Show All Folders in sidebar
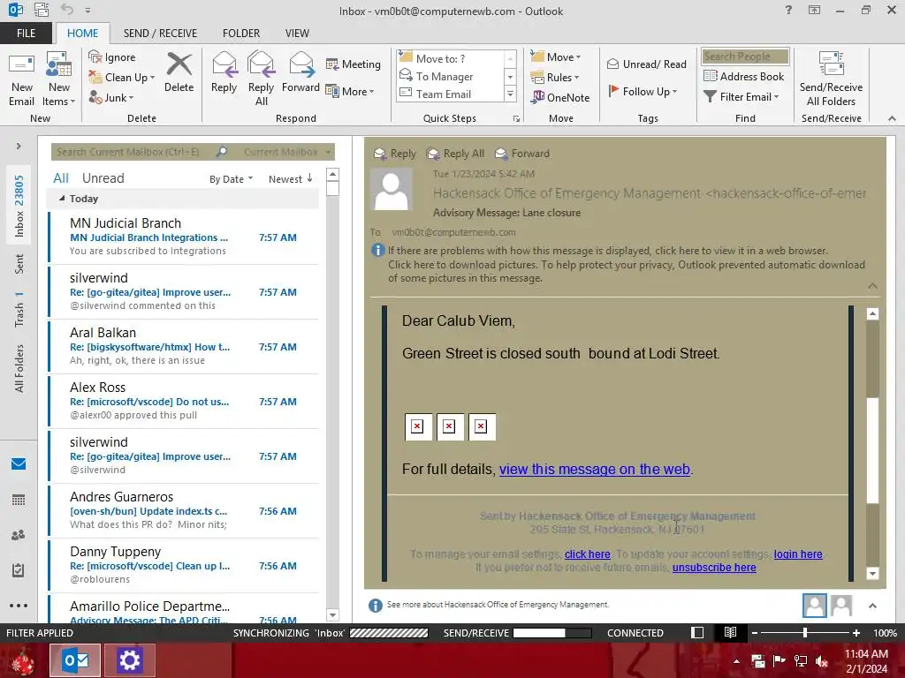 19,368
